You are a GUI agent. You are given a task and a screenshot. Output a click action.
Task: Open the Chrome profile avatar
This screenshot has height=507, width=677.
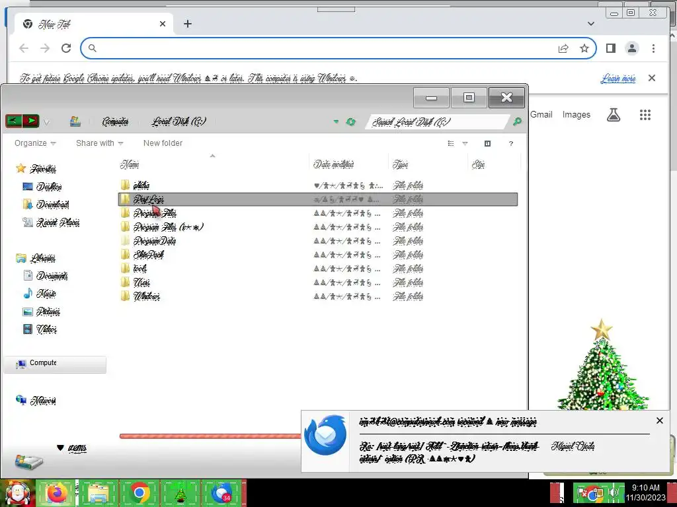pos(631,48)
